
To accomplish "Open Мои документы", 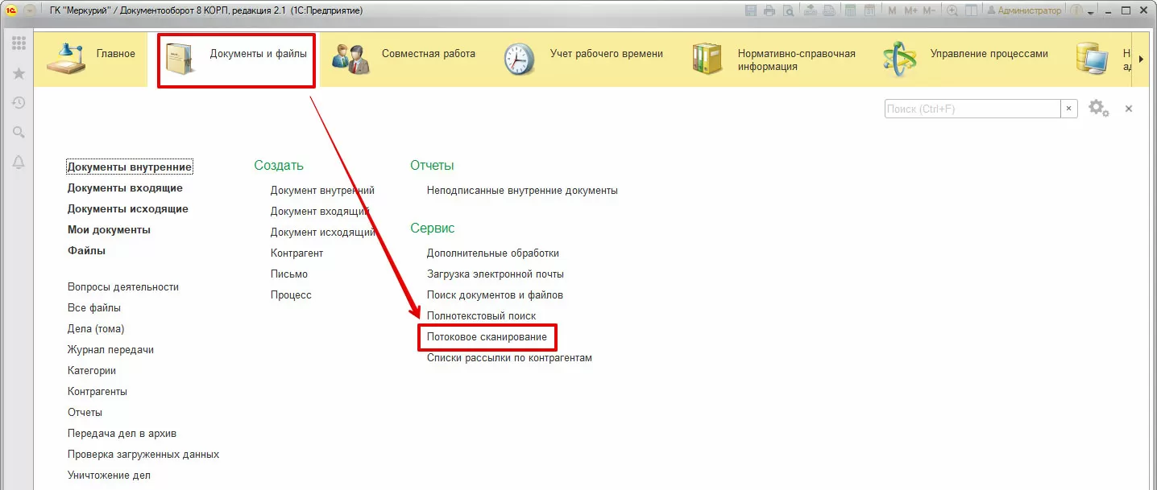I will [x=109, y=230].
